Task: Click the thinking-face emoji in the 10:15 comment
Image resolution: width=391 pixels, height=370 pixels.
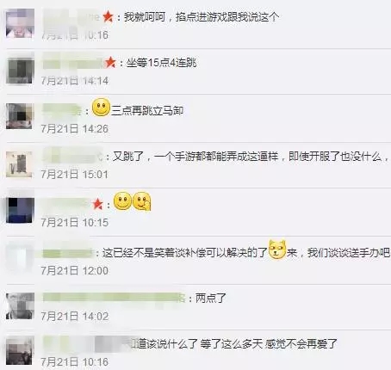Action: pyautogui.click(x=142, y=201)
